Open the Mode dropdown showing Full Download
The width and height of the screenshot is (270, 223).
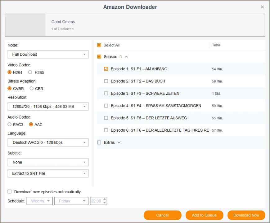48,55
